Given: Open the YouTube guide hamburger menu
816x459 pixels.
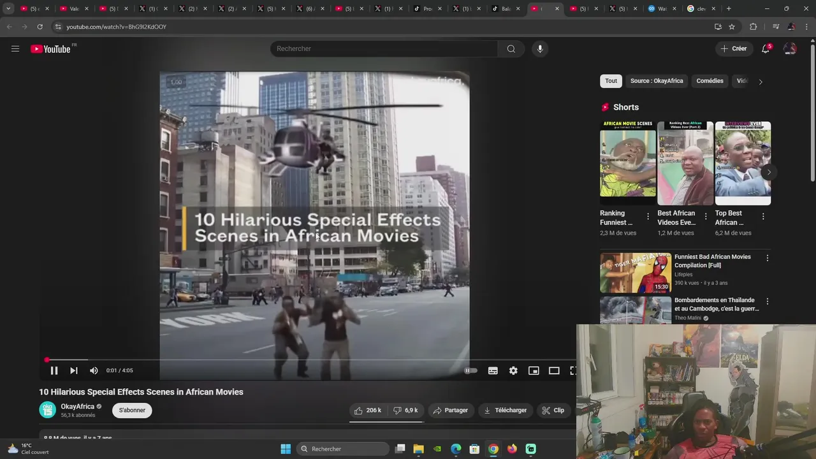Looking at the screenshot, I should click(15, 48).
